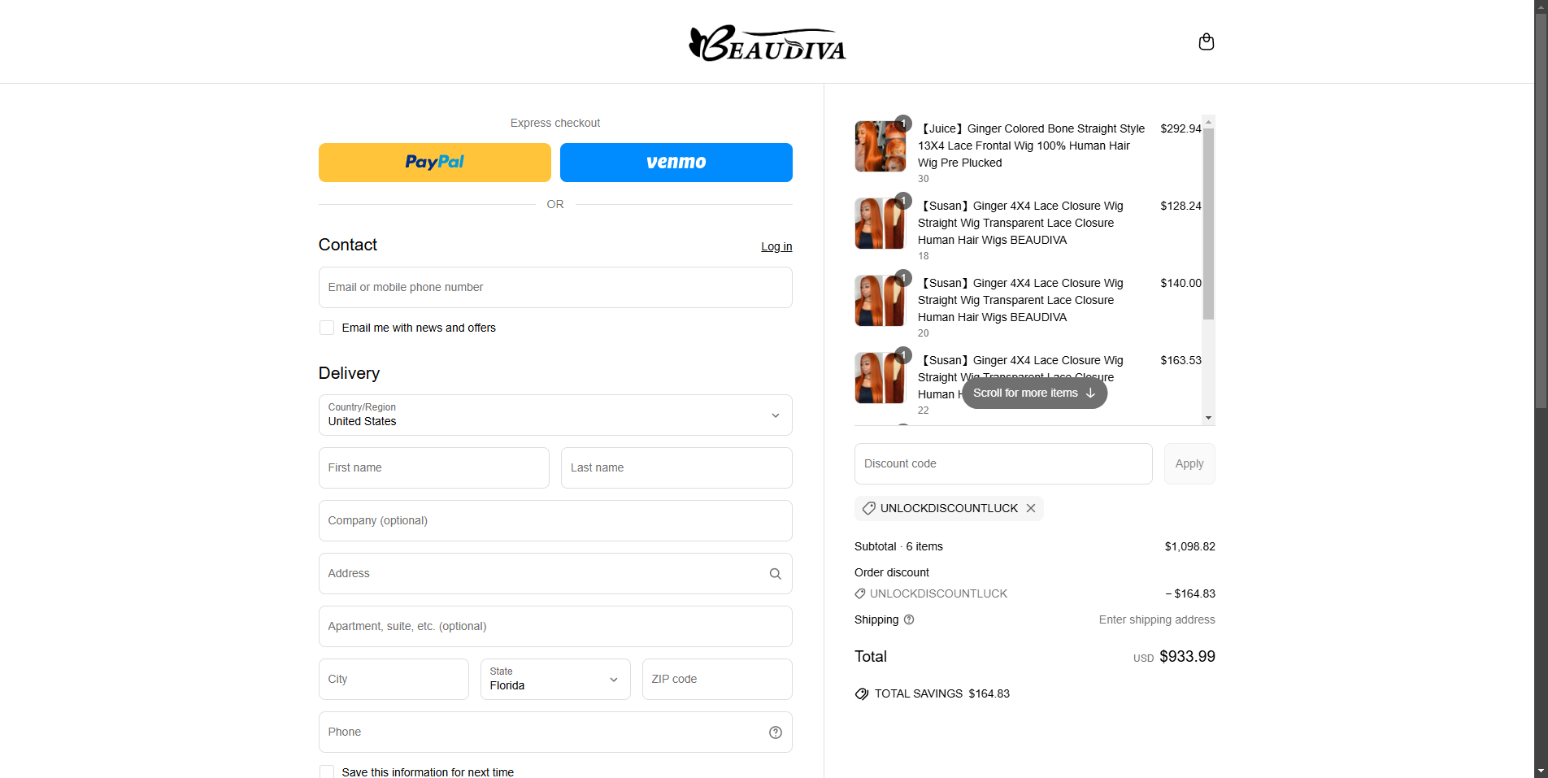The image size is (1548, 778).
Task: Focus the Apartment, suite field
Action: (x=555, y=627)
